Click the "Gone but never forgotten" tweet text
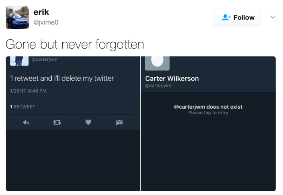Viewport: 283px width, 195px height. [75, 44]
